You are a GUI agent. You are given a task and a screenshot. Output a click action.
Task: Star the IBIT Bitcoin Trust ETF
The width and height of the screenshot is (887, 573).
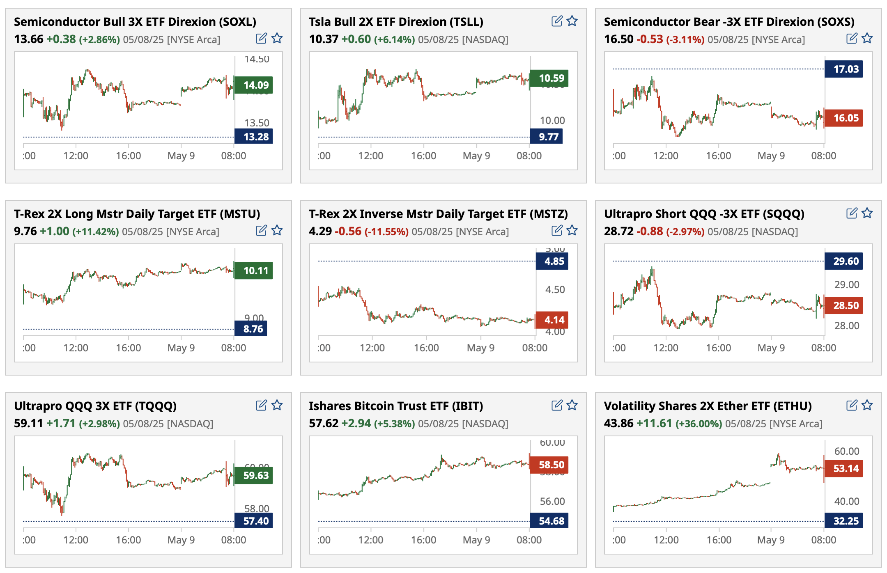[572, 405]
